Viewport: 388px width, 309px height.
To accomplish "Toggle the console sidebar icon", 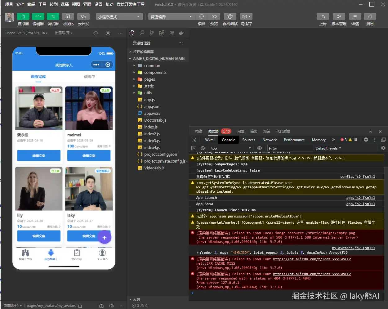I will click(194, 148).
